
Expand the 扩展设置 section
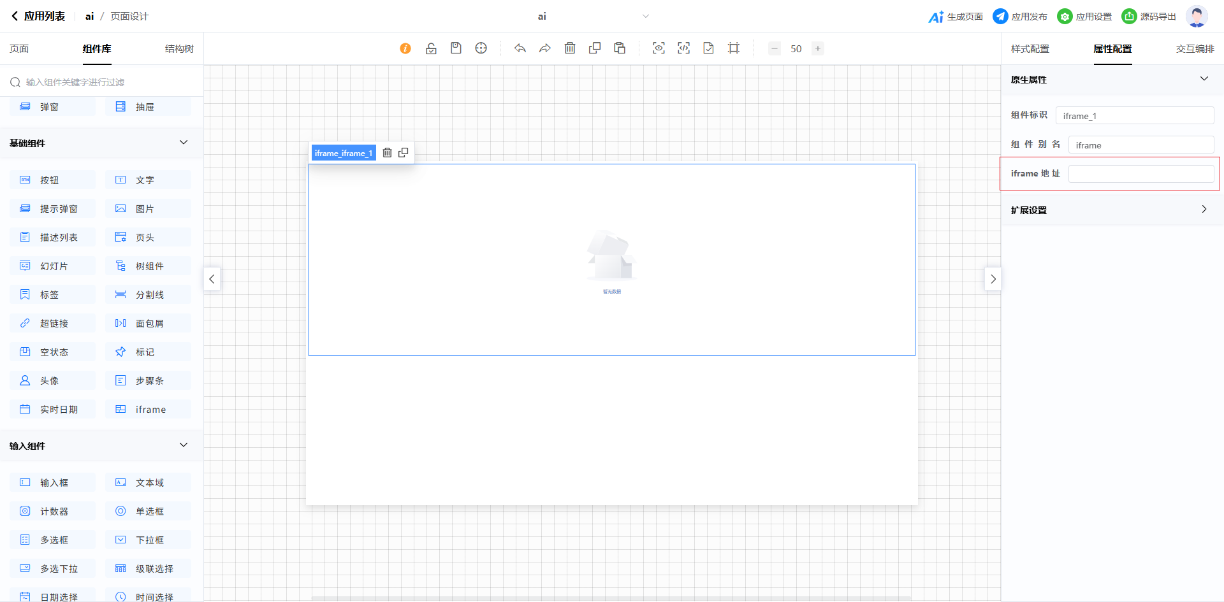1204,210
